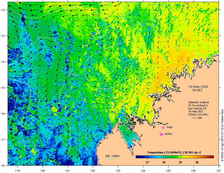The width and height of the screenshot is (224, 173).
Task: Click the longitude axis label 125
Action: coord(168,170)
